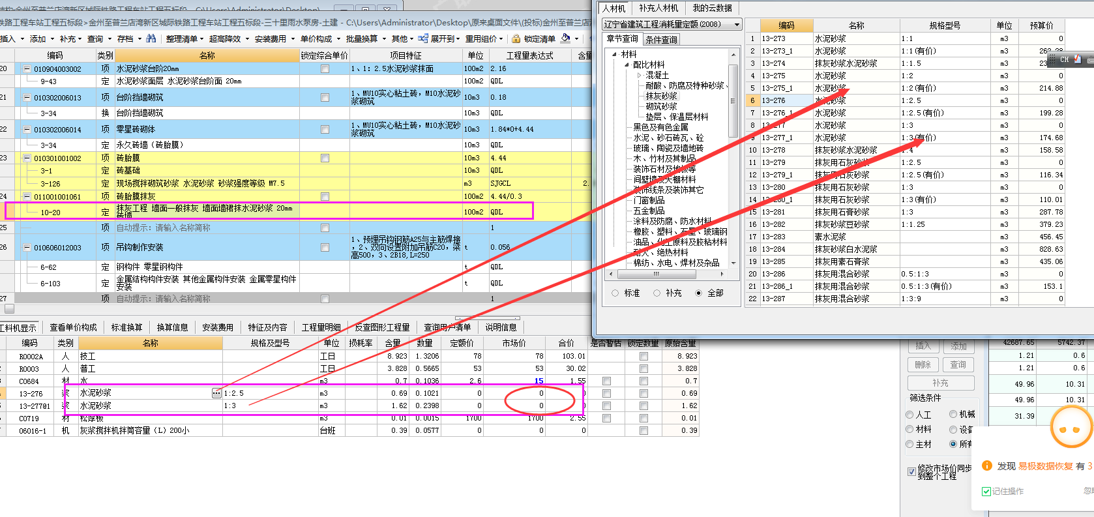The image size is (1094, 517).
Task: Select the 标准 radio button
Action: pyautogui.click(x=615, y=293)
